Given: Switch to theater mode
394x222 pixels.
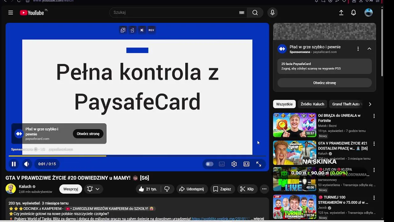Looking at the screenshot, I should click(246, 164).
